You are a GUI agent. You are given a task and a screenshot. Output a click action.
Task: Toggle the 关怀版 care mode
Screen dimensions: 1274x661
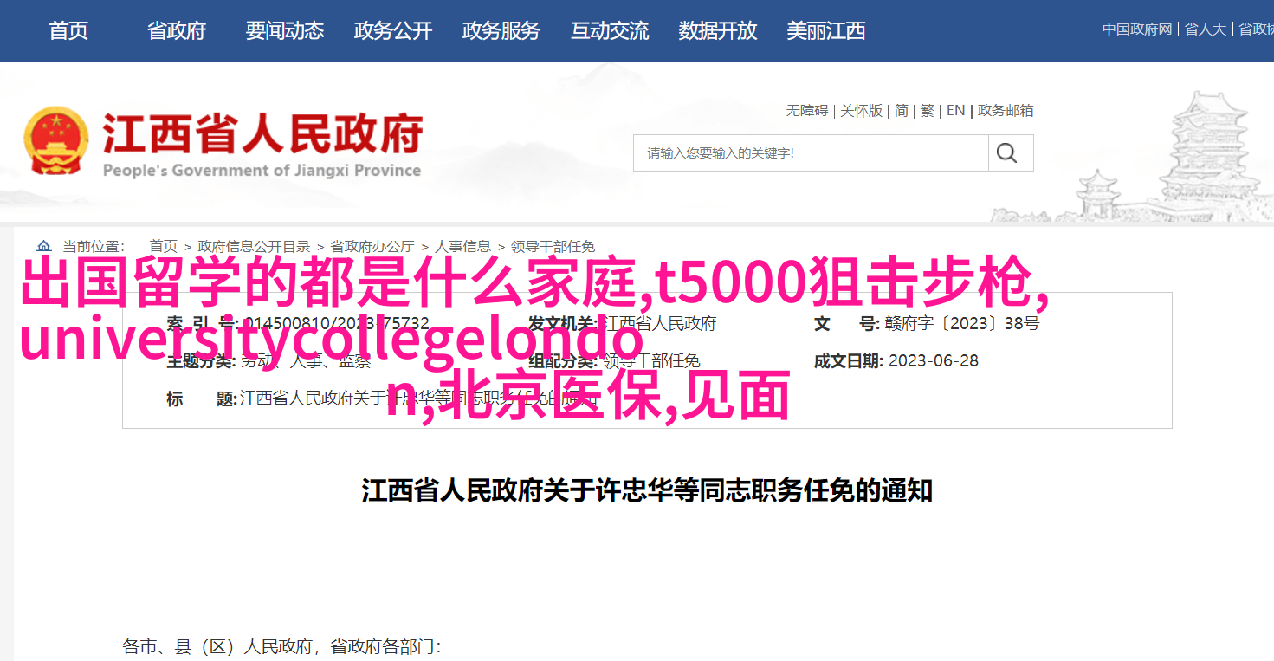pyautogui.click(x=862, y=111)
